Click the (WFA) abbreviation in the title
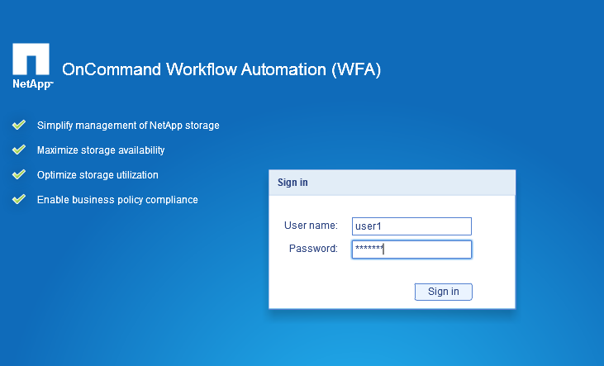The height and width of the screenshot is (366, 604). 355,70
